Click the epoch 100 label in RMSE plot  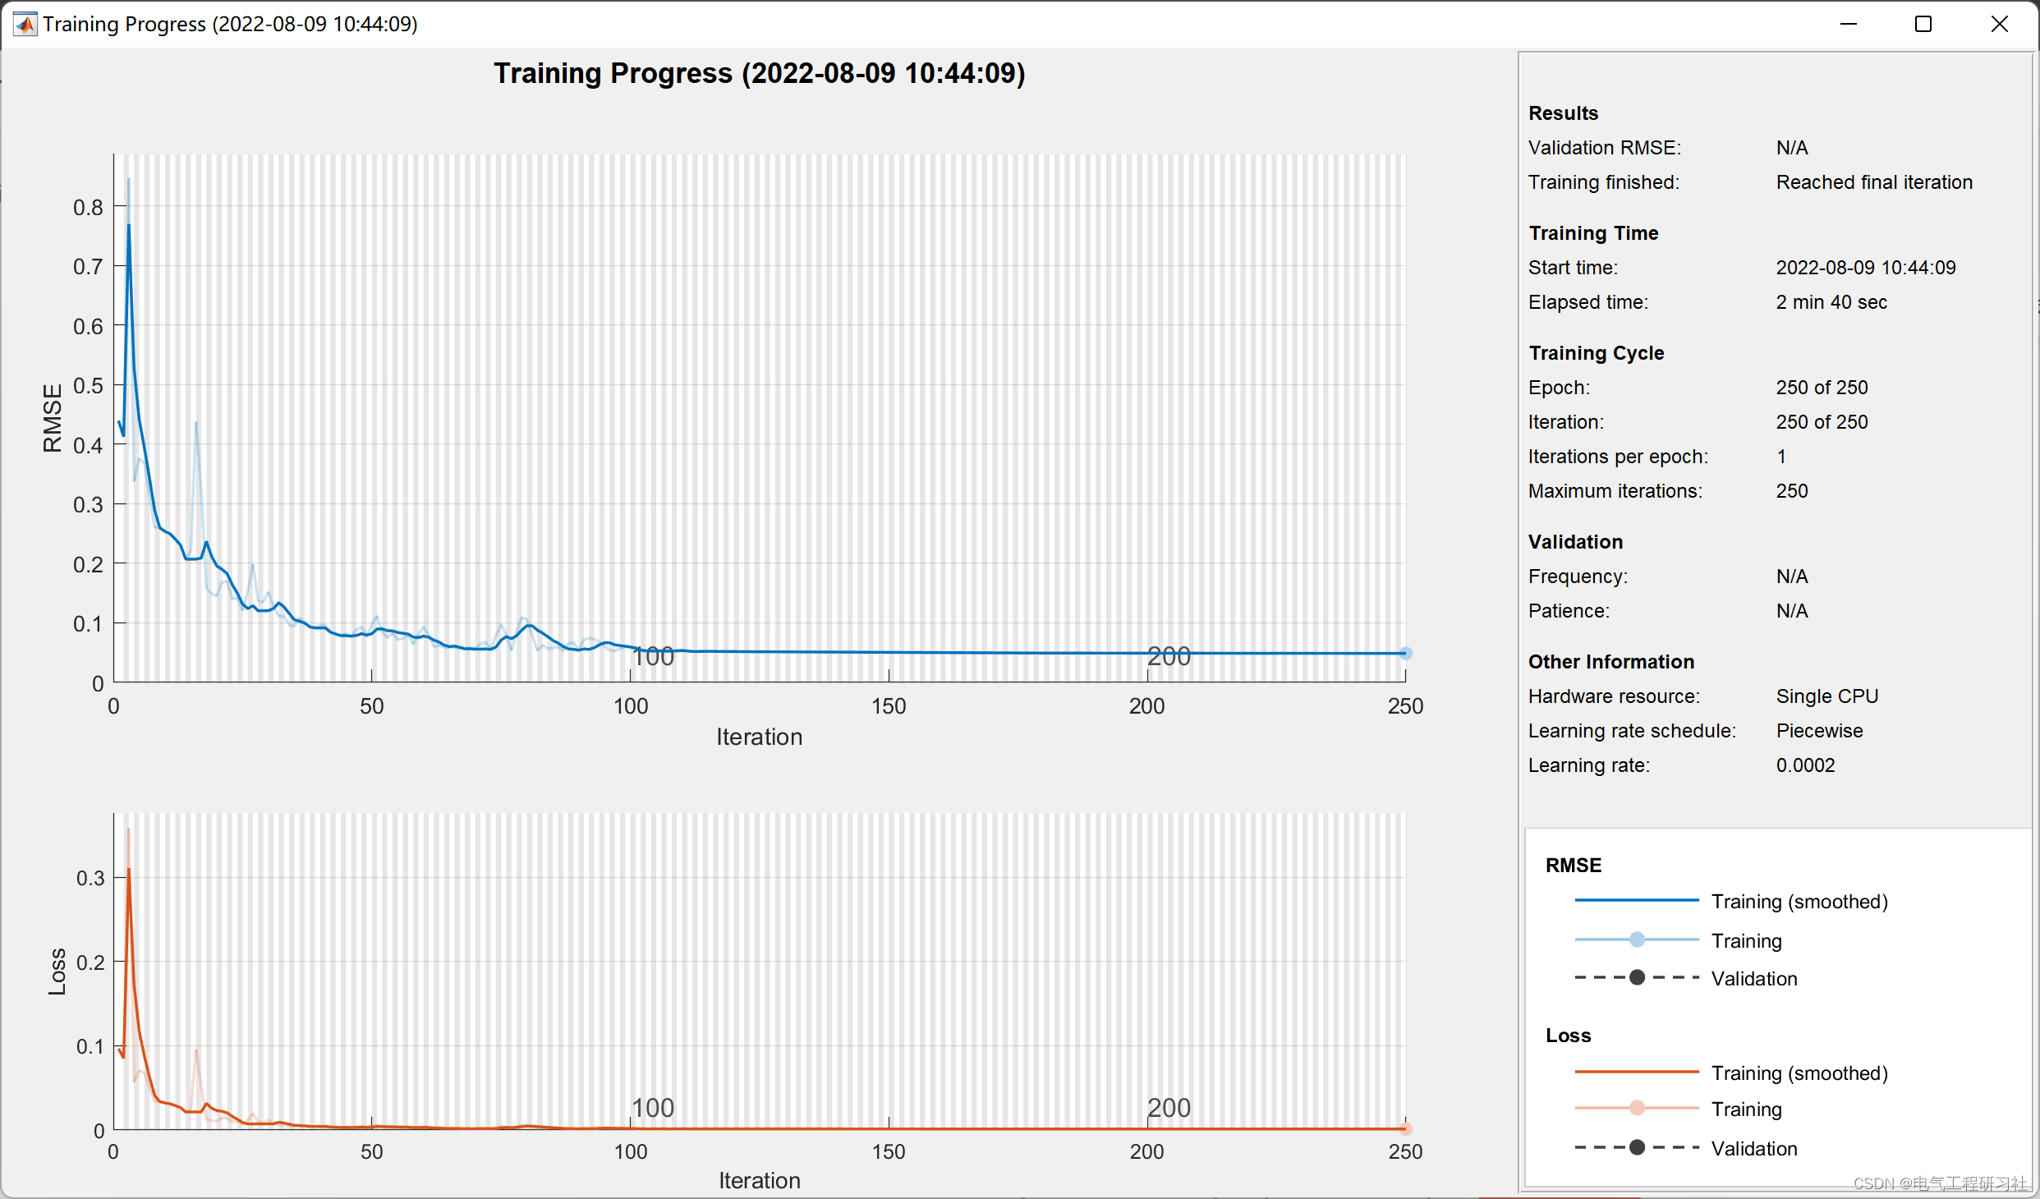tap(653, 657)
